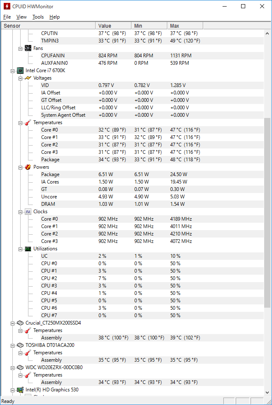Image resolution: width=272 pixels, height=405 pixels.
Task: Click the Sensor column header
Action: [x=47, y=26]
